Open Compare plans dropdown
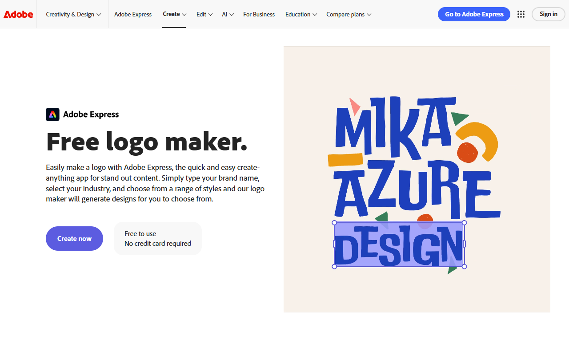The image size is (569, 355). point(349,14)
